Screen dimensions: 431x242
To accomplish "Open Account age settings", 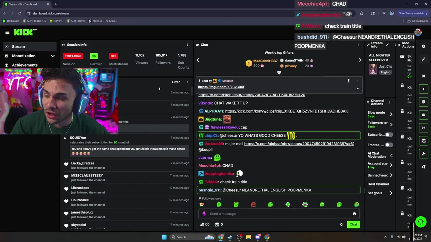I will [380, 165].
